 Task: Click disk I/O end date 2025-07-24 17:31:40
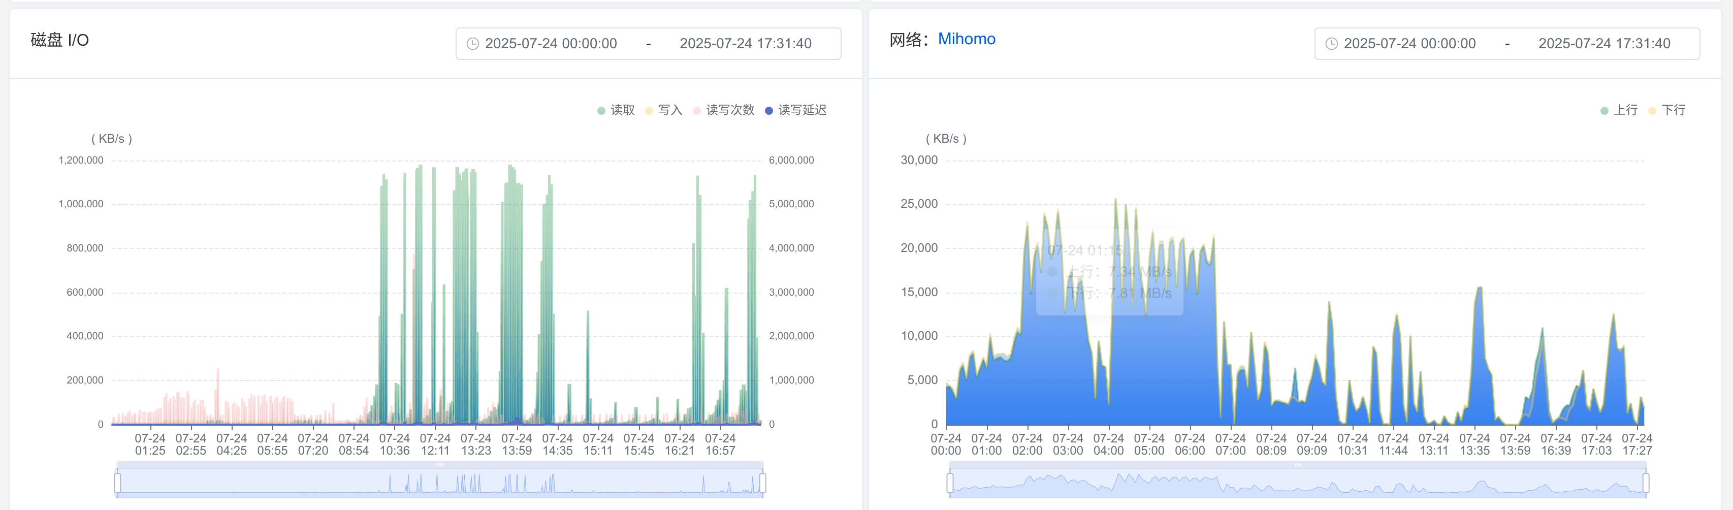click(x=746, y=44)
